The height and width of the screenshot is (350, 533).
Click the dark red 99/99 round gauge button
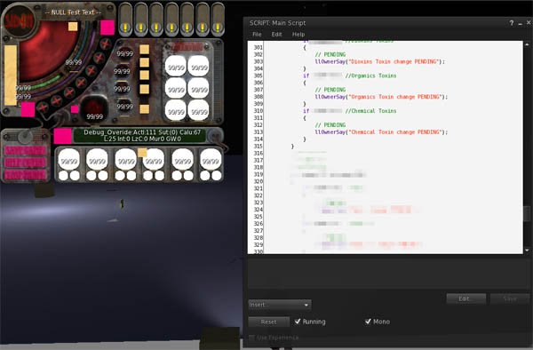(94, 108)
